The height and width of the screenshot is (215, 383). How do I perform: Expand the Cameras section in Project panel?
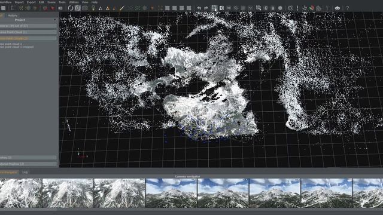[28, 26]
